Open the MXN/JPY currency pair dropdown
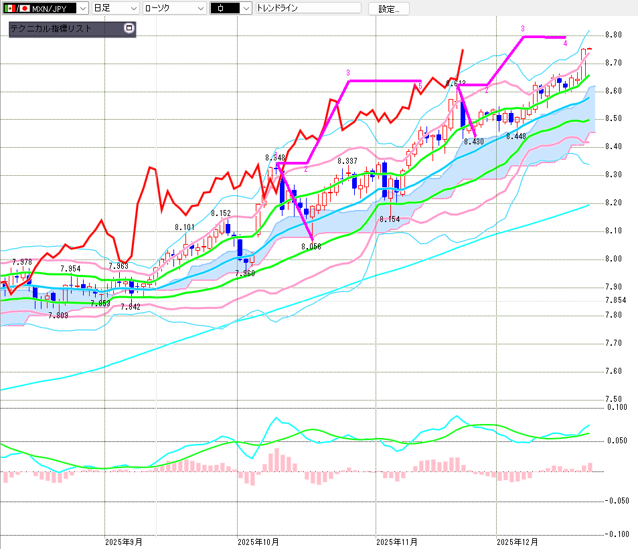This screenshot has width=638, height=549. click(82, 8)
